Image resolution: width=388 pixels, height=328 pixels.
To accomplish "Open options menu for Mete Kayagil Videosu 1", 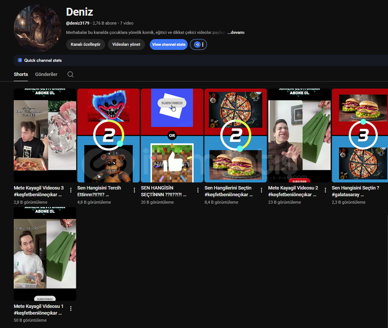I will pyautogui.click(x=71, y=309).
